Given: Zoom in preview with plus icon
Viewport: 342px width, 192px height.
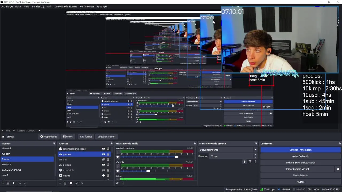Looking at the screenshot, I should click(14, 131).
